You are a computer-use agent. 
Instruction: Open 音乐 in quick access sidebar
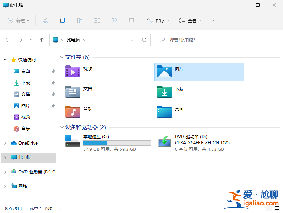(x=25, y=129)
